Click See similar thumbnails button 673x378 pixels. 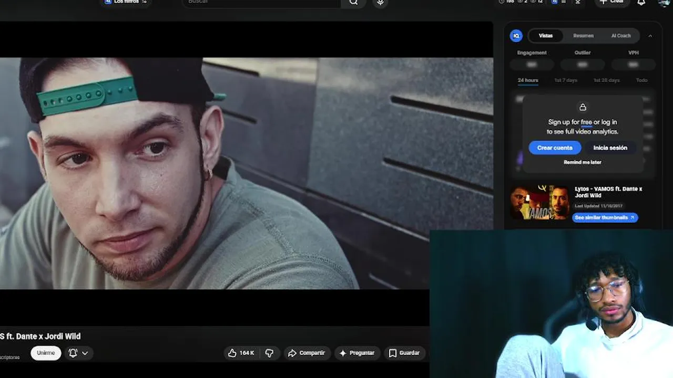tap(605, 217)
